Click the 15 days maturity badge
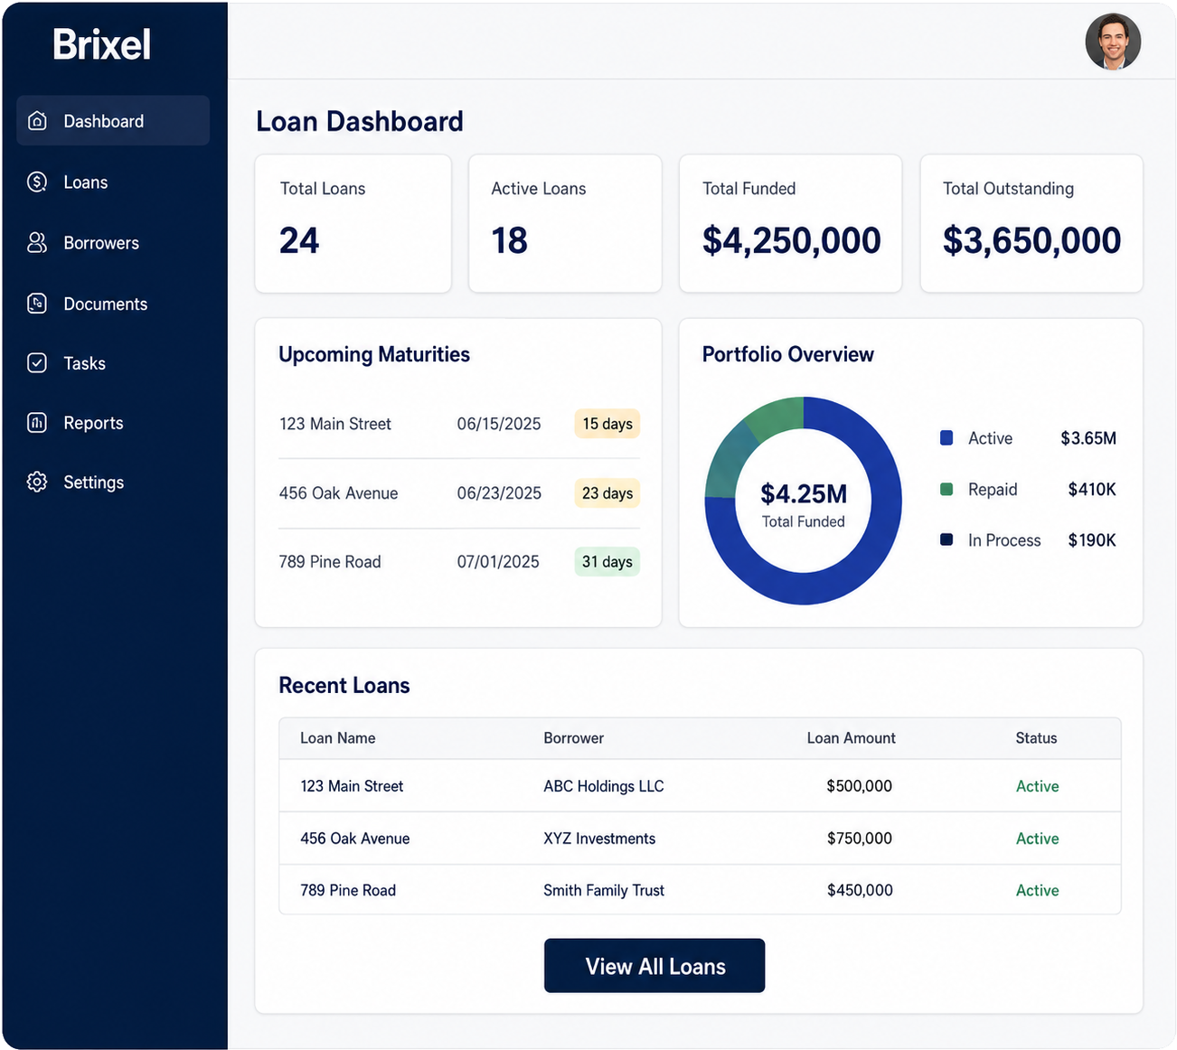This screenshot has width=1177, height=1050. [607, 424]
